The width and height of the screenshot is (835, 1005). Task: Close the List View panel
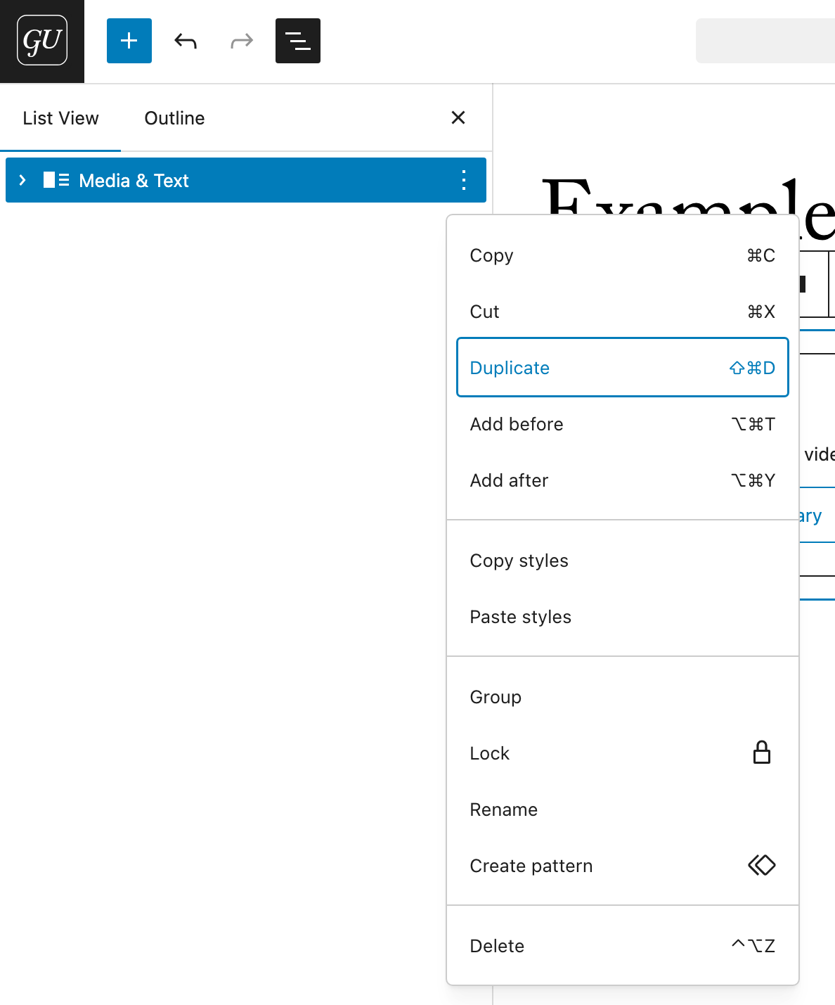[458, 117]
